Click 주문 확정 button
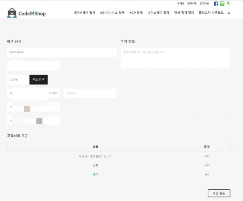The height and width of the screenshot is (201, 243). click(219, 193)
